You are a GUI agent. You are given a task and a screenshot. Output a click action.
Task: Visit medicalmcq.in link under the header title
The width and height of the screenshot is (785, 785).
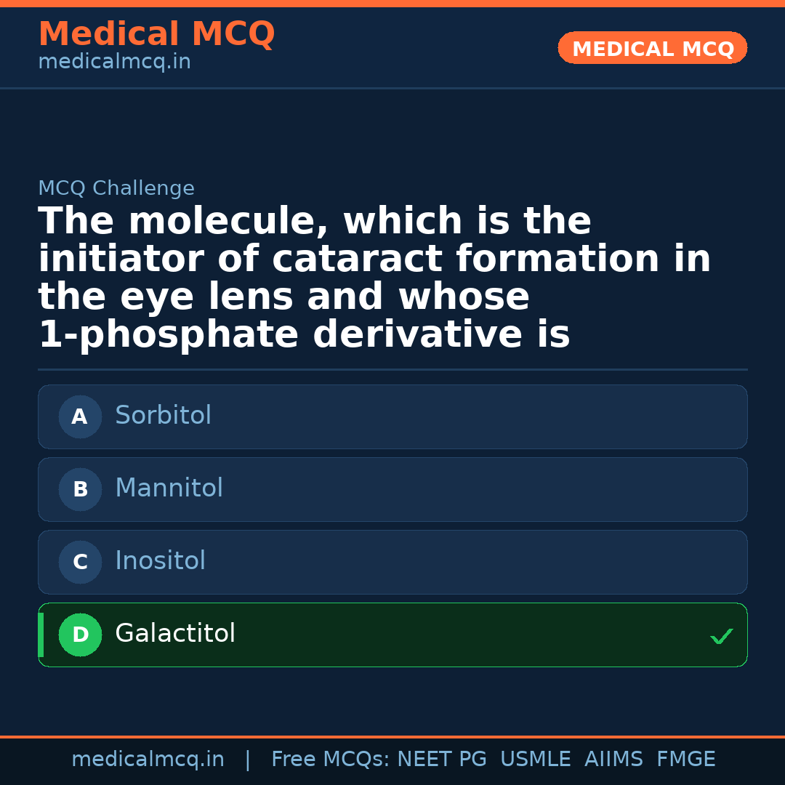[114, 63]
